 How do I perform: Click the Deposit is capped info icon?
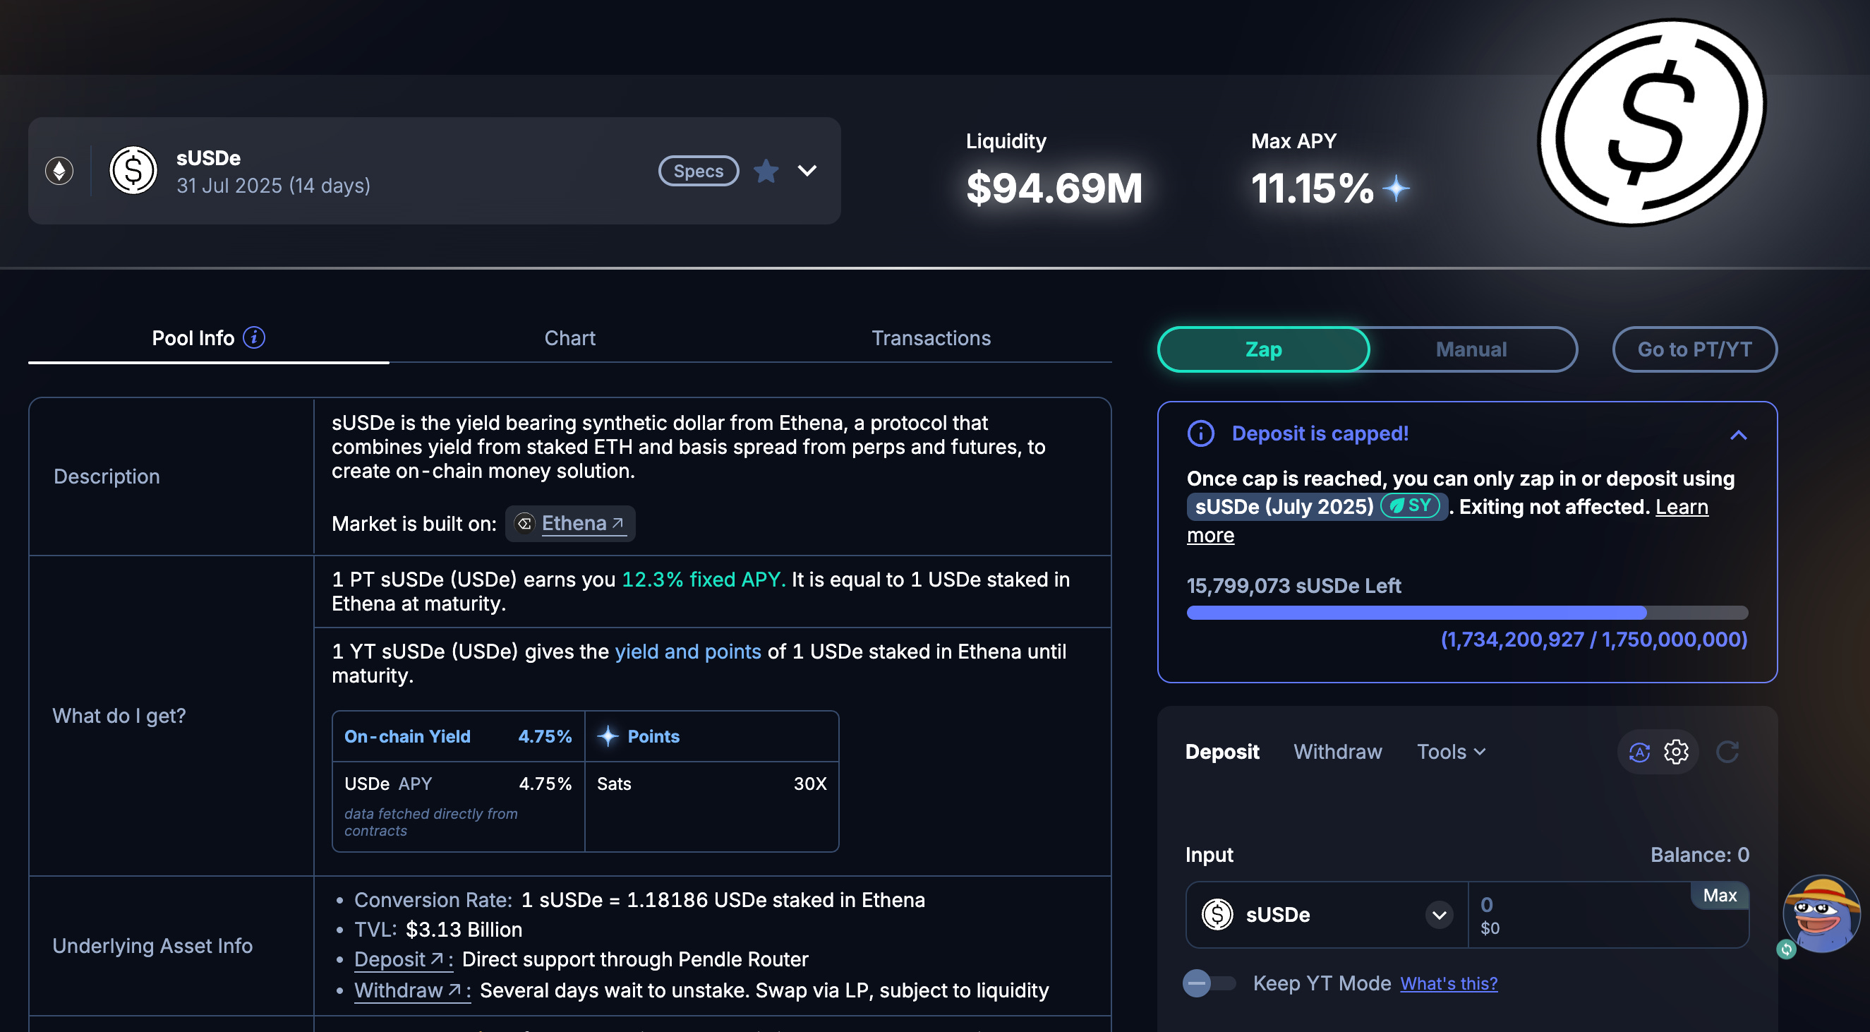1201,433
